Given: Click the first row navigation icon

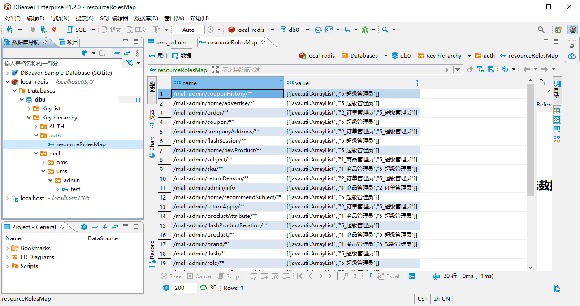Looking at the screenshot, I should coord(300,276).
